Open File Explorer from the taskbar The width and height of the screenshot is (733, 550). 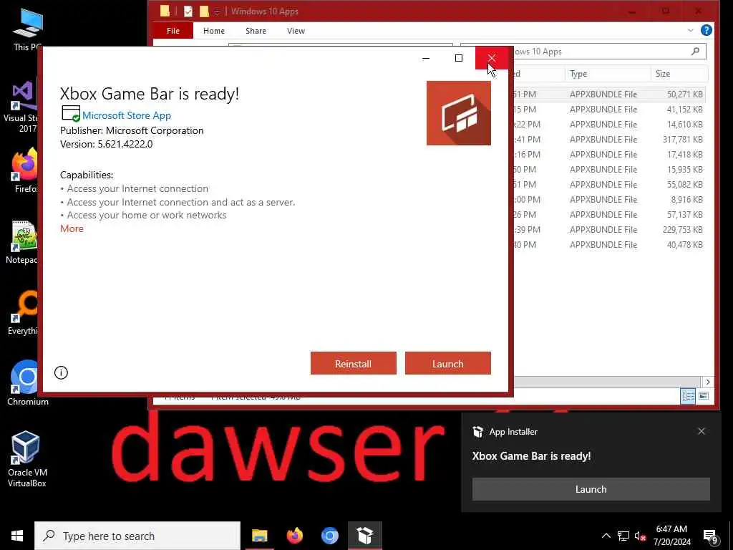[x=259, y=536]
